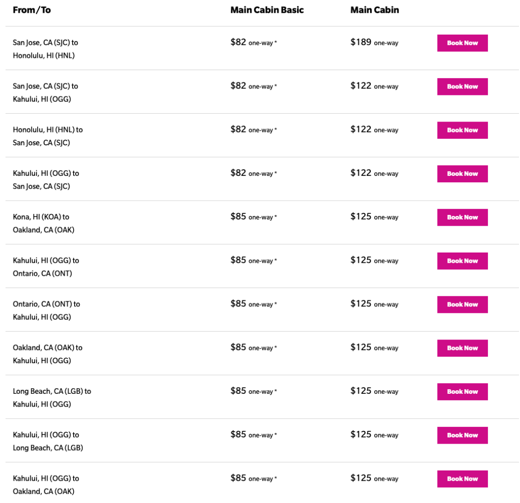Click $82 basic fare for Kahului to San Jose
The image size is (520, 503).
coord(239,173)
